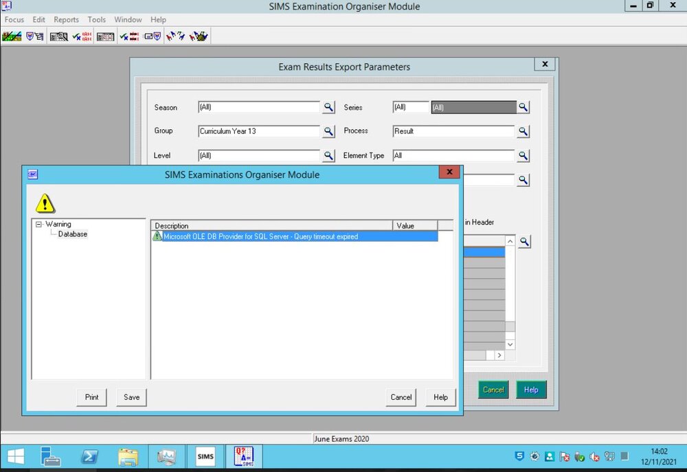Click the card and shield toolbar icon
Image resolution: width=687 pixels, height=472 pixels.
[153, 36]
